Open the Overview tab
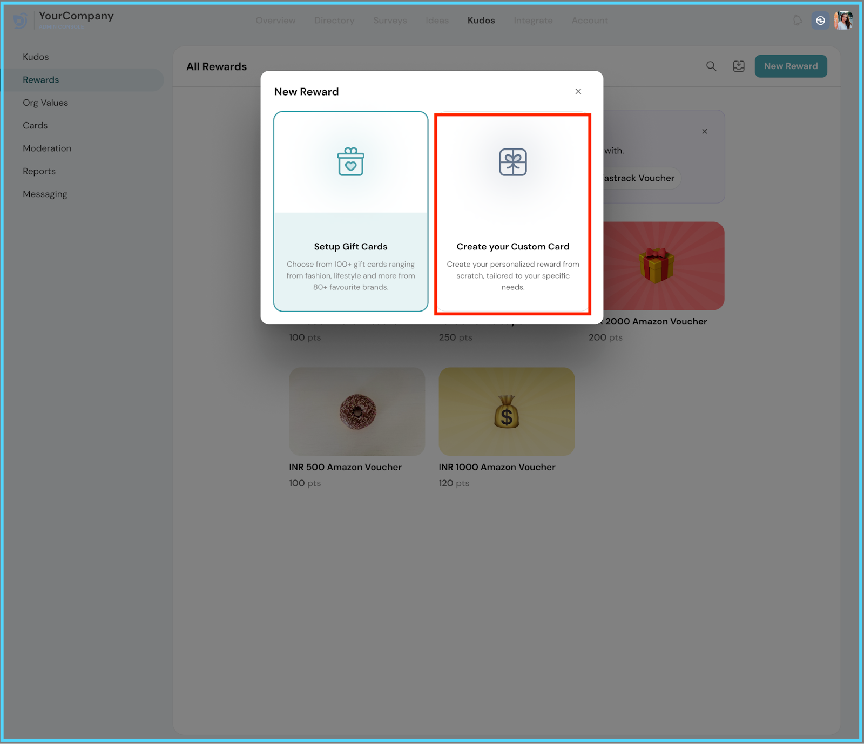 click(275, 21)
